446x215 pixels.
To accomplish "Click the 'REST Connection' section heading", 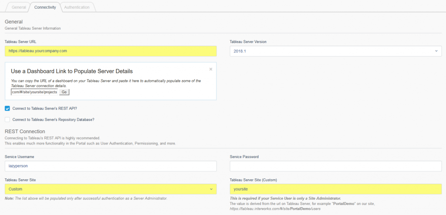I will click(25, 131).
